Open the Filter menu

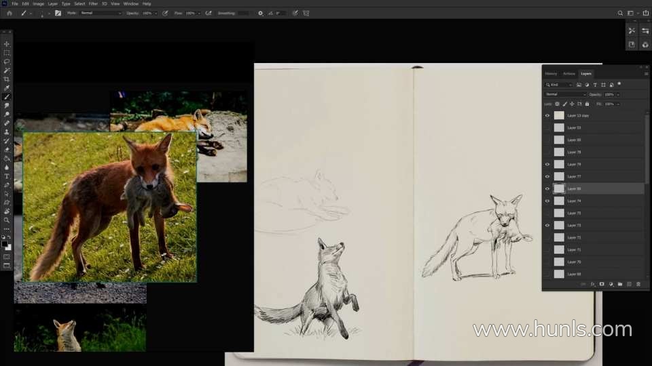click(x=92, y=3)
